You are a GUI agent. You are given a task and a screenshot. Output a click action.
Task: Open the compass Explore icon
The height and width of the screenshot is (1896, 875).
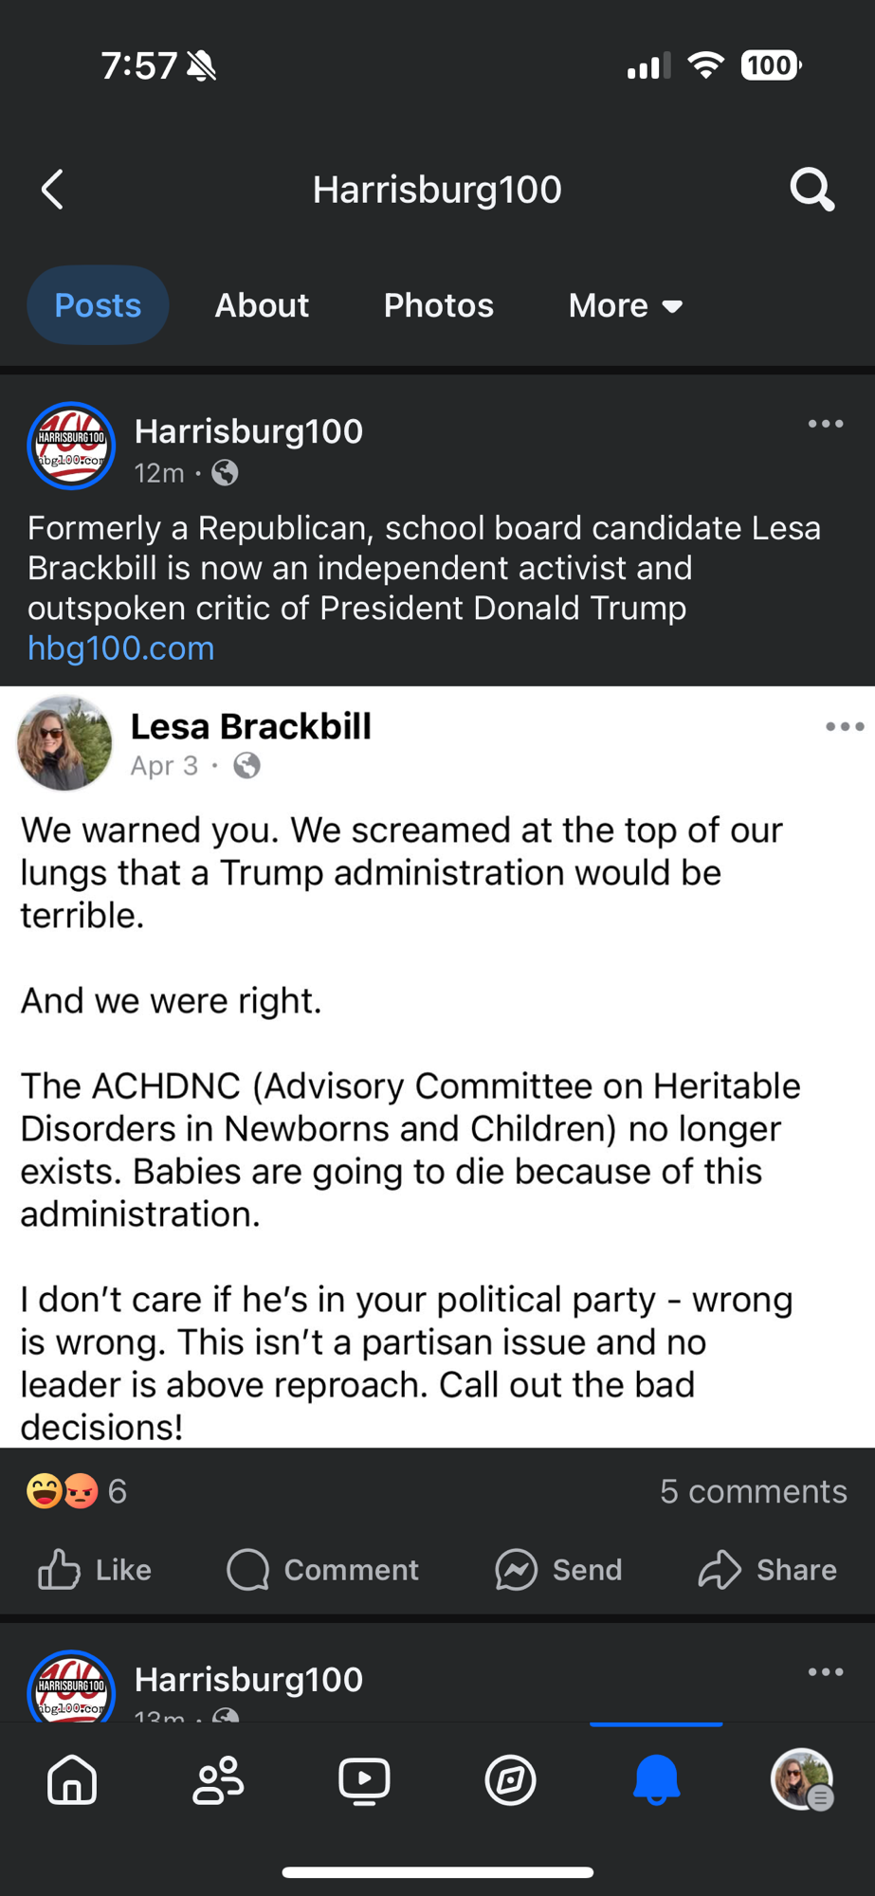(510, 1779)
